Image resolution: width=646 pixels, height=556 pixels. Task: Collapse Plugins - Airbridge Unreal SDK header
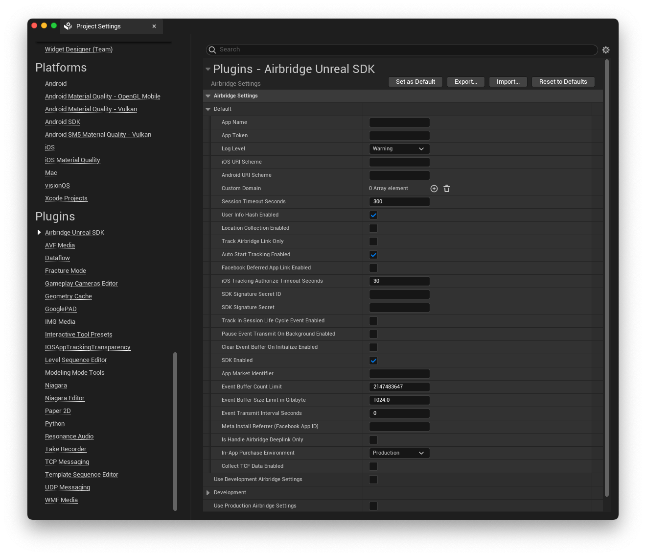(x=208, y=69)
